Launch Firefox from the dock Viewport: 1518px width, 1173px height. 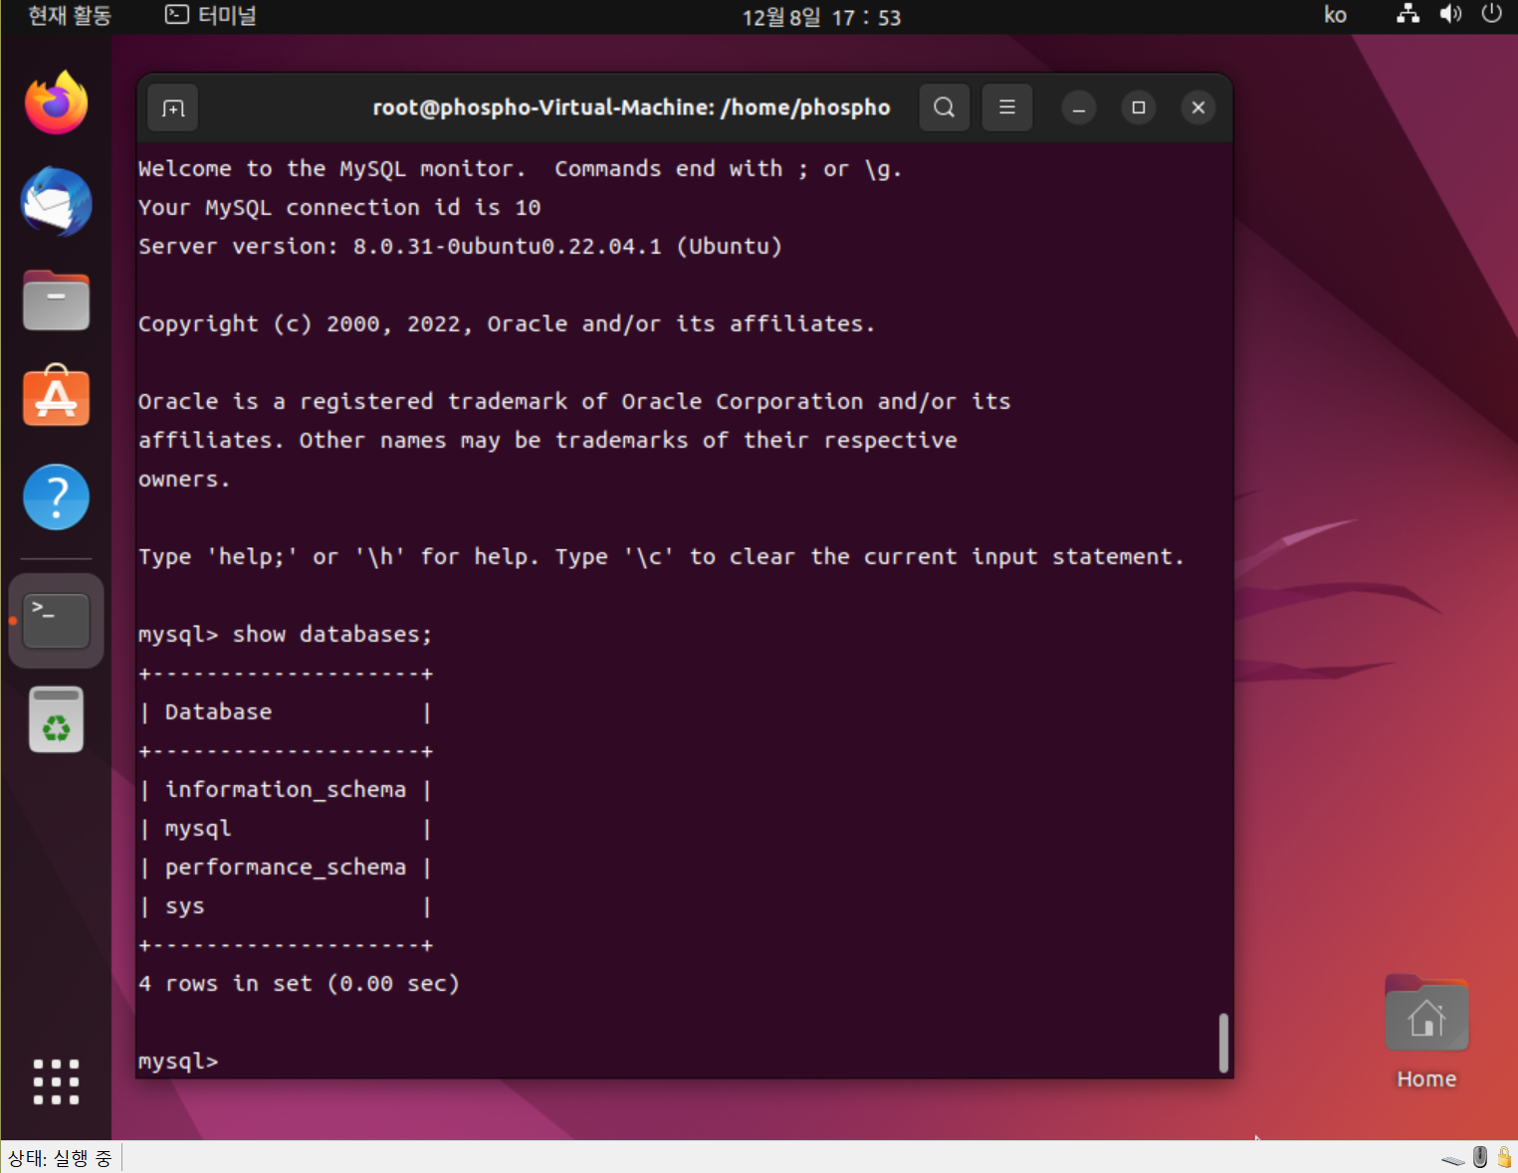coord(57,102)
